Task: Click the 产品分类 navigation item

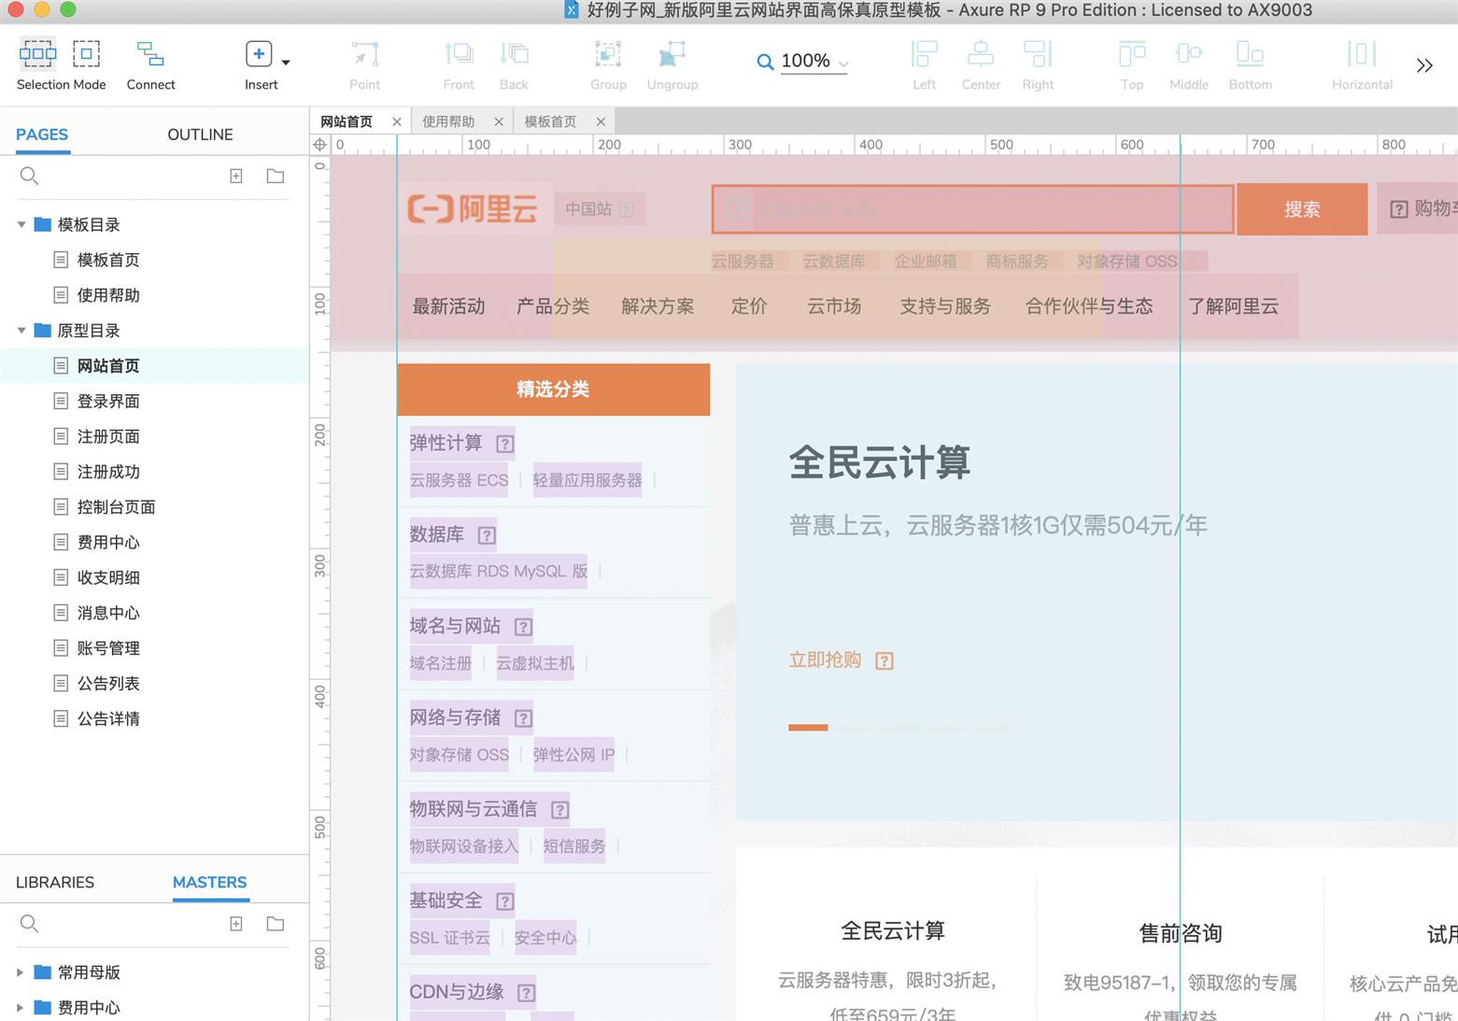Action: click(x=553, y=305)
